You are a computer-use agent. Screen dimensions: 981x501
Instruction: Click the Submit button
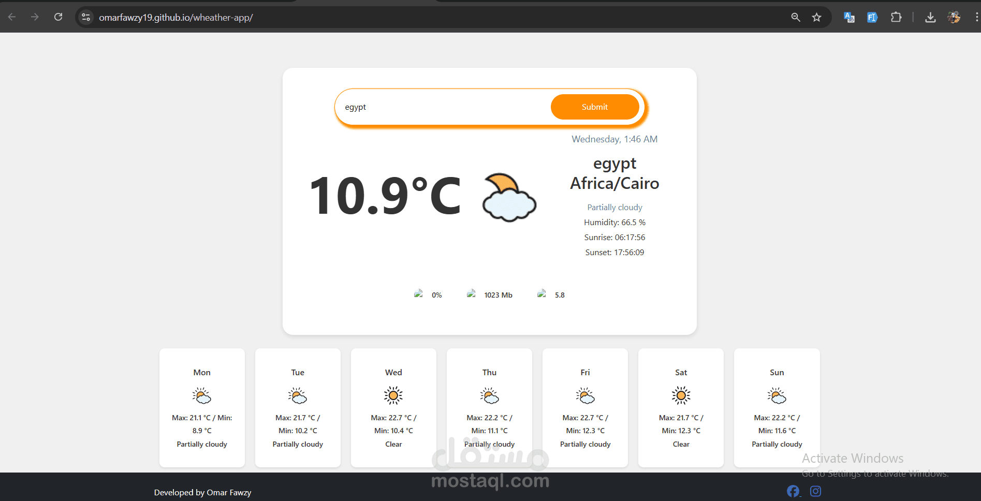tap(594, 107)
